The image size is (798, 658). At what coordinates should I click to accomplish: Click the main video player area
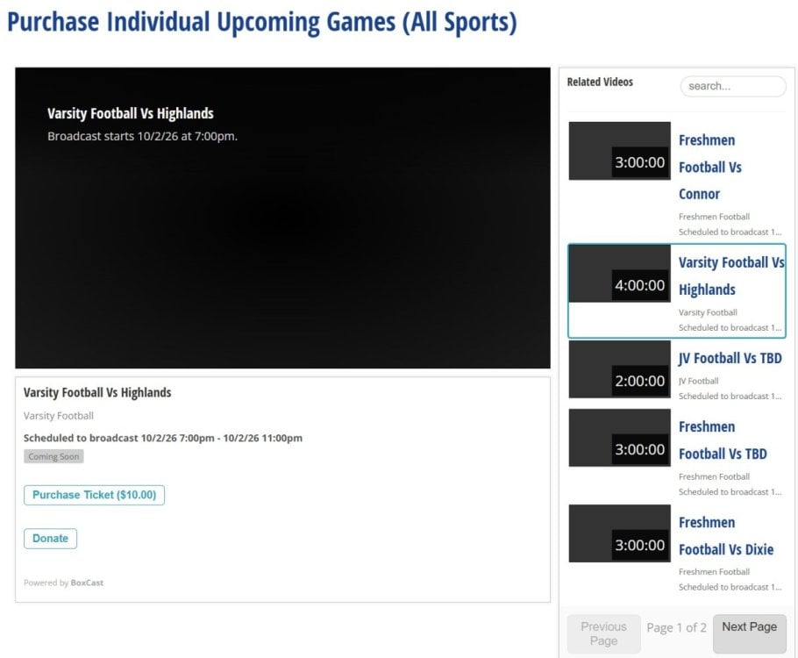(x=282, y=218)
